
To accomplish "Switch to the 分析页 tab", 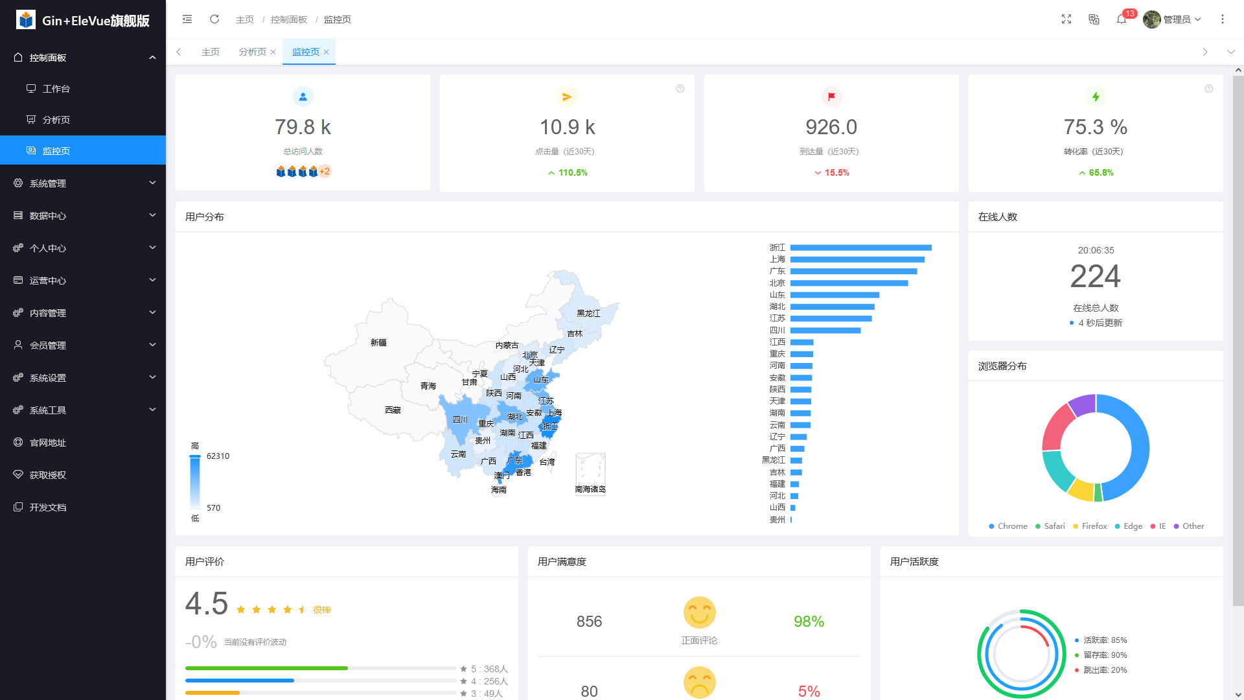I will pyautogui.click(x=252, y=52).
